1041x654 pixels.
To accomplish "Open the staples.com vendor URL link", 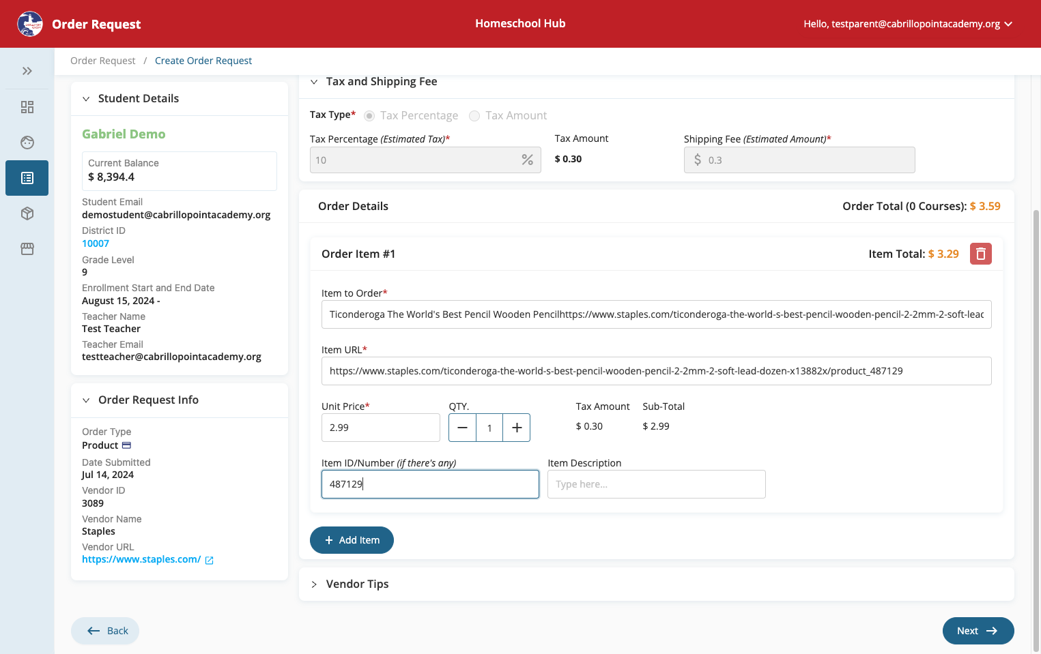I will 141,559.
